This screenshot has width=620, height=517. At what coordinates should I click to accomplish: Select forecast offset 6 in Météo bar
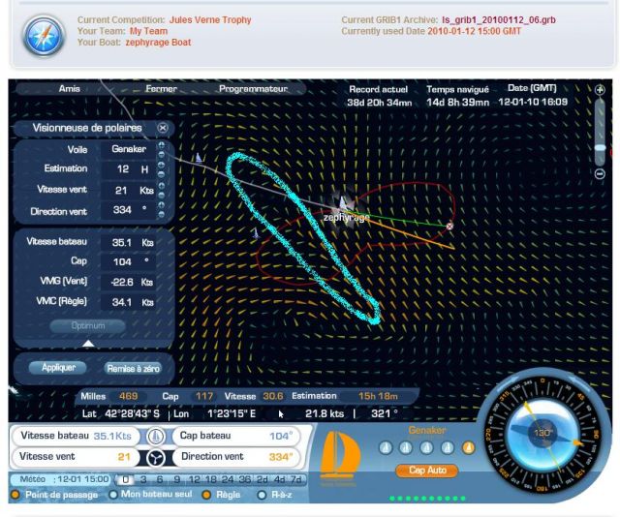tap(160, 479)
